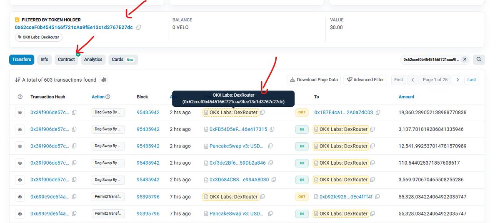Click the Action column header

98,97
